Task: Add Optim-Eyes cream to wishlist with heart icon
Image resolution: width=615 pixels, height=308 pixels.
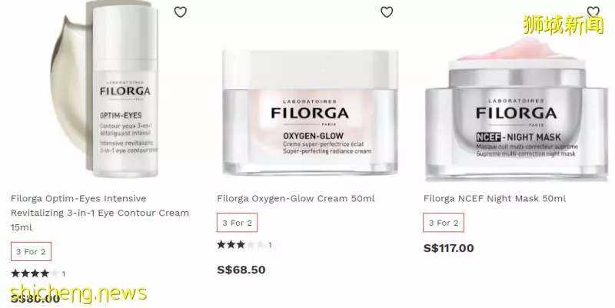Action: coord(181,12)
